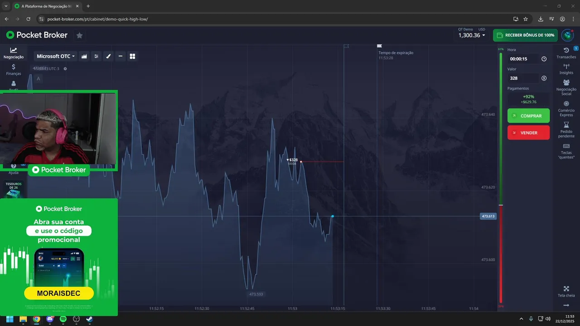The width and height of the screenshot is (580, 326).
Task: Click the dollar icon beside Valor
Action: click(x=544, y=78)
